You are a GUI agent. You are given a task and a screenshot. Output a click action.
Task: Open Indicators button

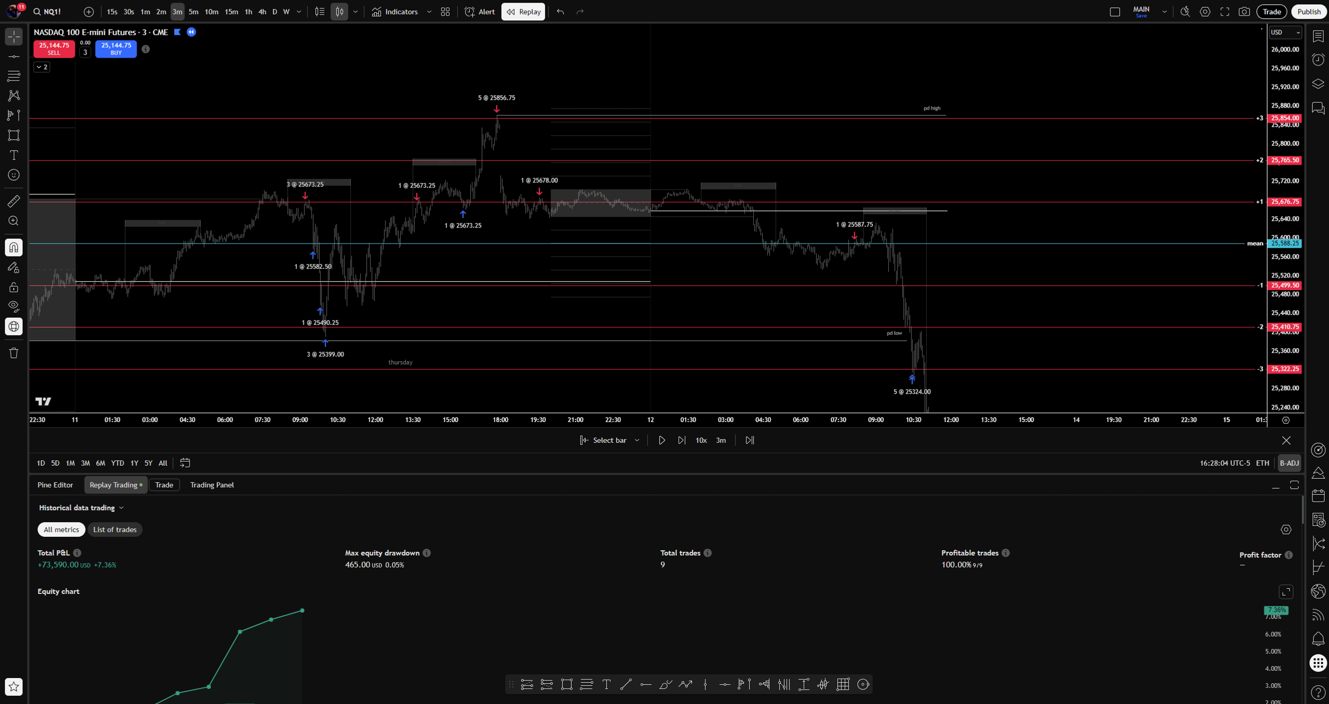click(395, 11)
